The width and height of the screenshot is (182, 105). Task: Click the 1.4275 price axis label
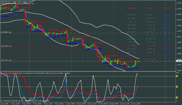[x=179, y=65]
